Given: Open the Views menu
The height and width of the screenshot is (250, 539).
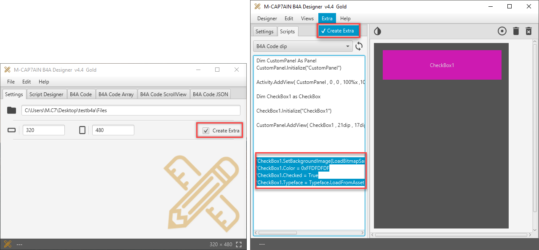Looking at the screenshot, I should [x=307, y=19].
